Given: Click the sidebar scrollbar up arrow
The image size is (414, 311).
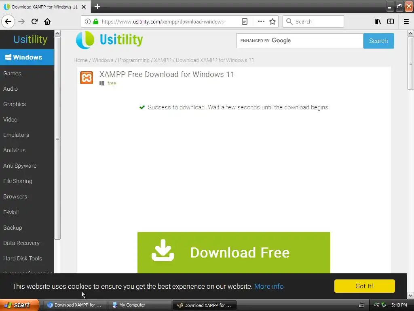Looking at the screenshot, I should pyautogui.click(x=57, y=34).
